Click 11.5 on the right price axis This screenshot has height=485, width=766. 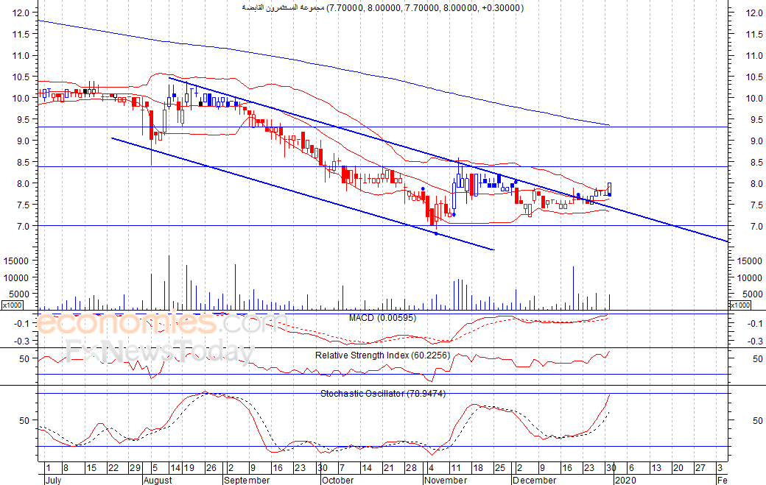[754, 34]
